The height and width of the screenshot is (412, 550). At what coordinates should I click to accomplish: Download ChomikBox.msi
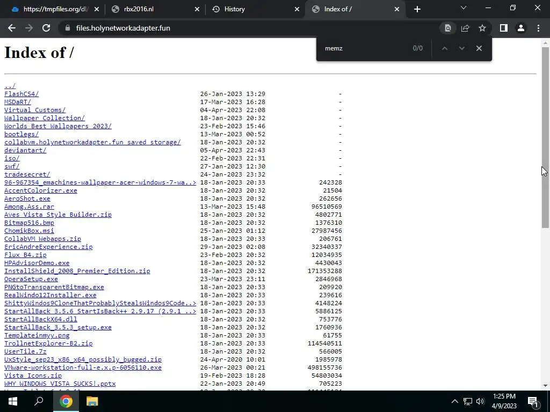coord(29,231)
